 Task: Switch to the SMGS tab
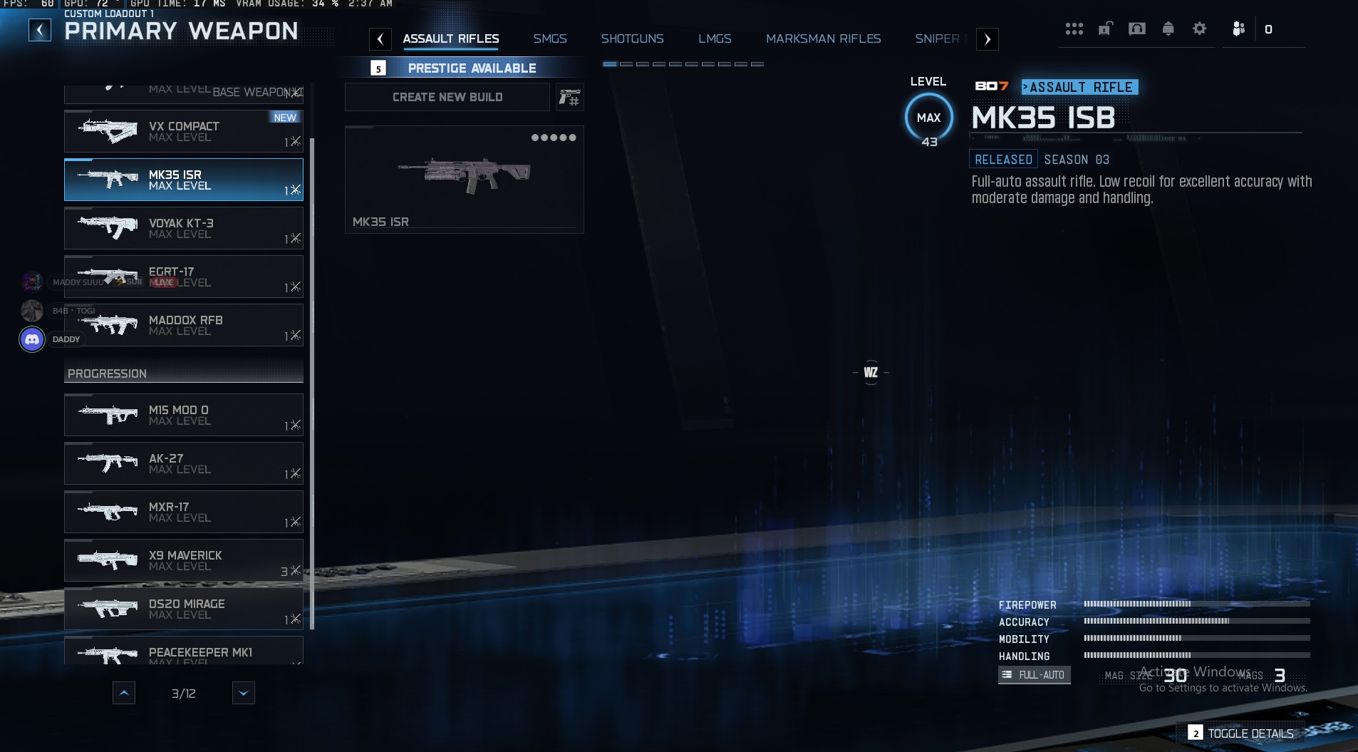(550, 38)
